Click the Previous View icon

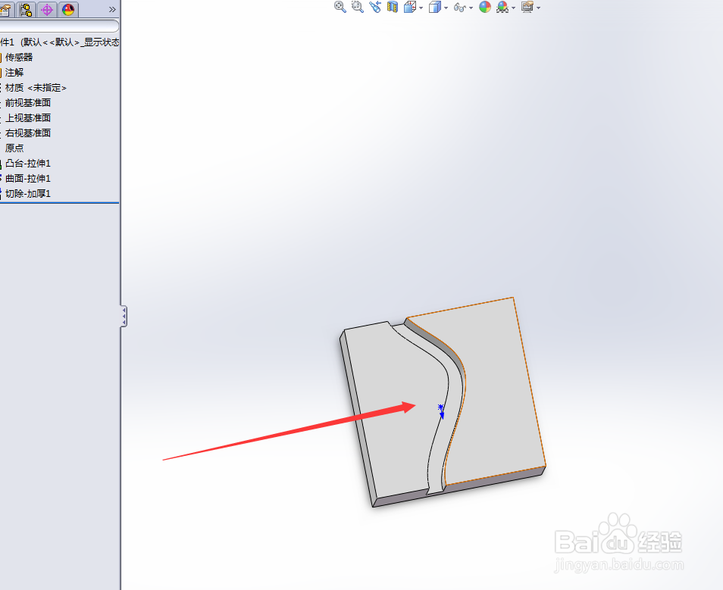(375, 7)
